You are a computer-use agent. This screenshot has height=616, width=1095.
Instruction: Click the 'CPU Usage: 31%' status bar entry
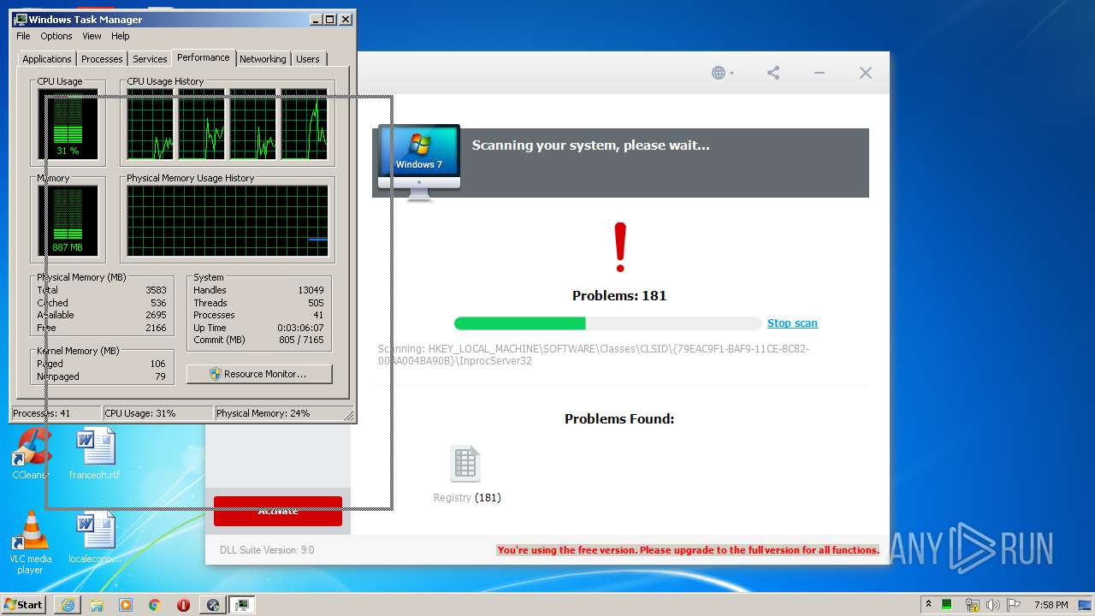coord(157,413)
